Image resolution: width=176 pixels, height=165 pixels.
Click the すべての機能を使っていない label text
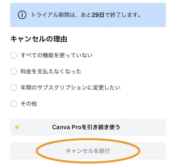pyautogui.click(x=56, y=55)
